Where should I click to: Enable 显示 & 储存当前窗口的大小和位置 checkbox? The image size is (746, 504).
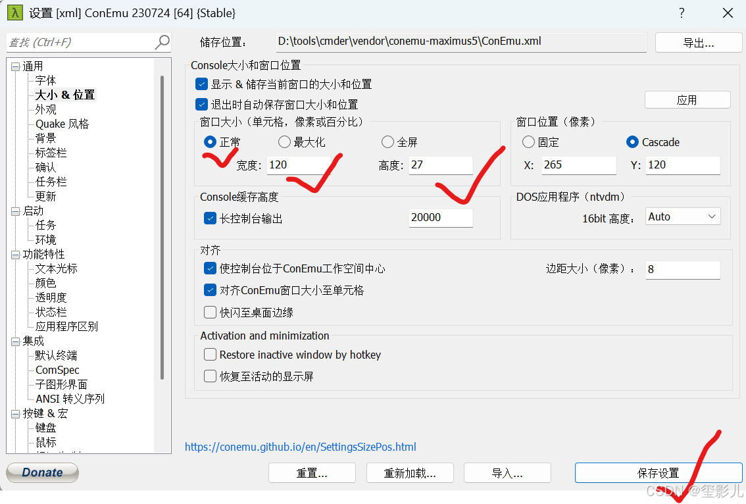point(202,84)
